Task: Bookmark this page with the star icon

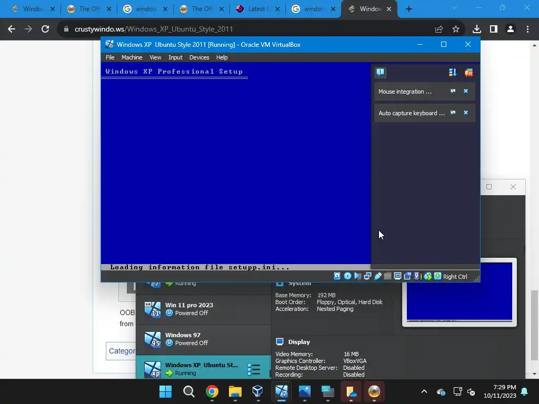Action: (x=456, y=29)
